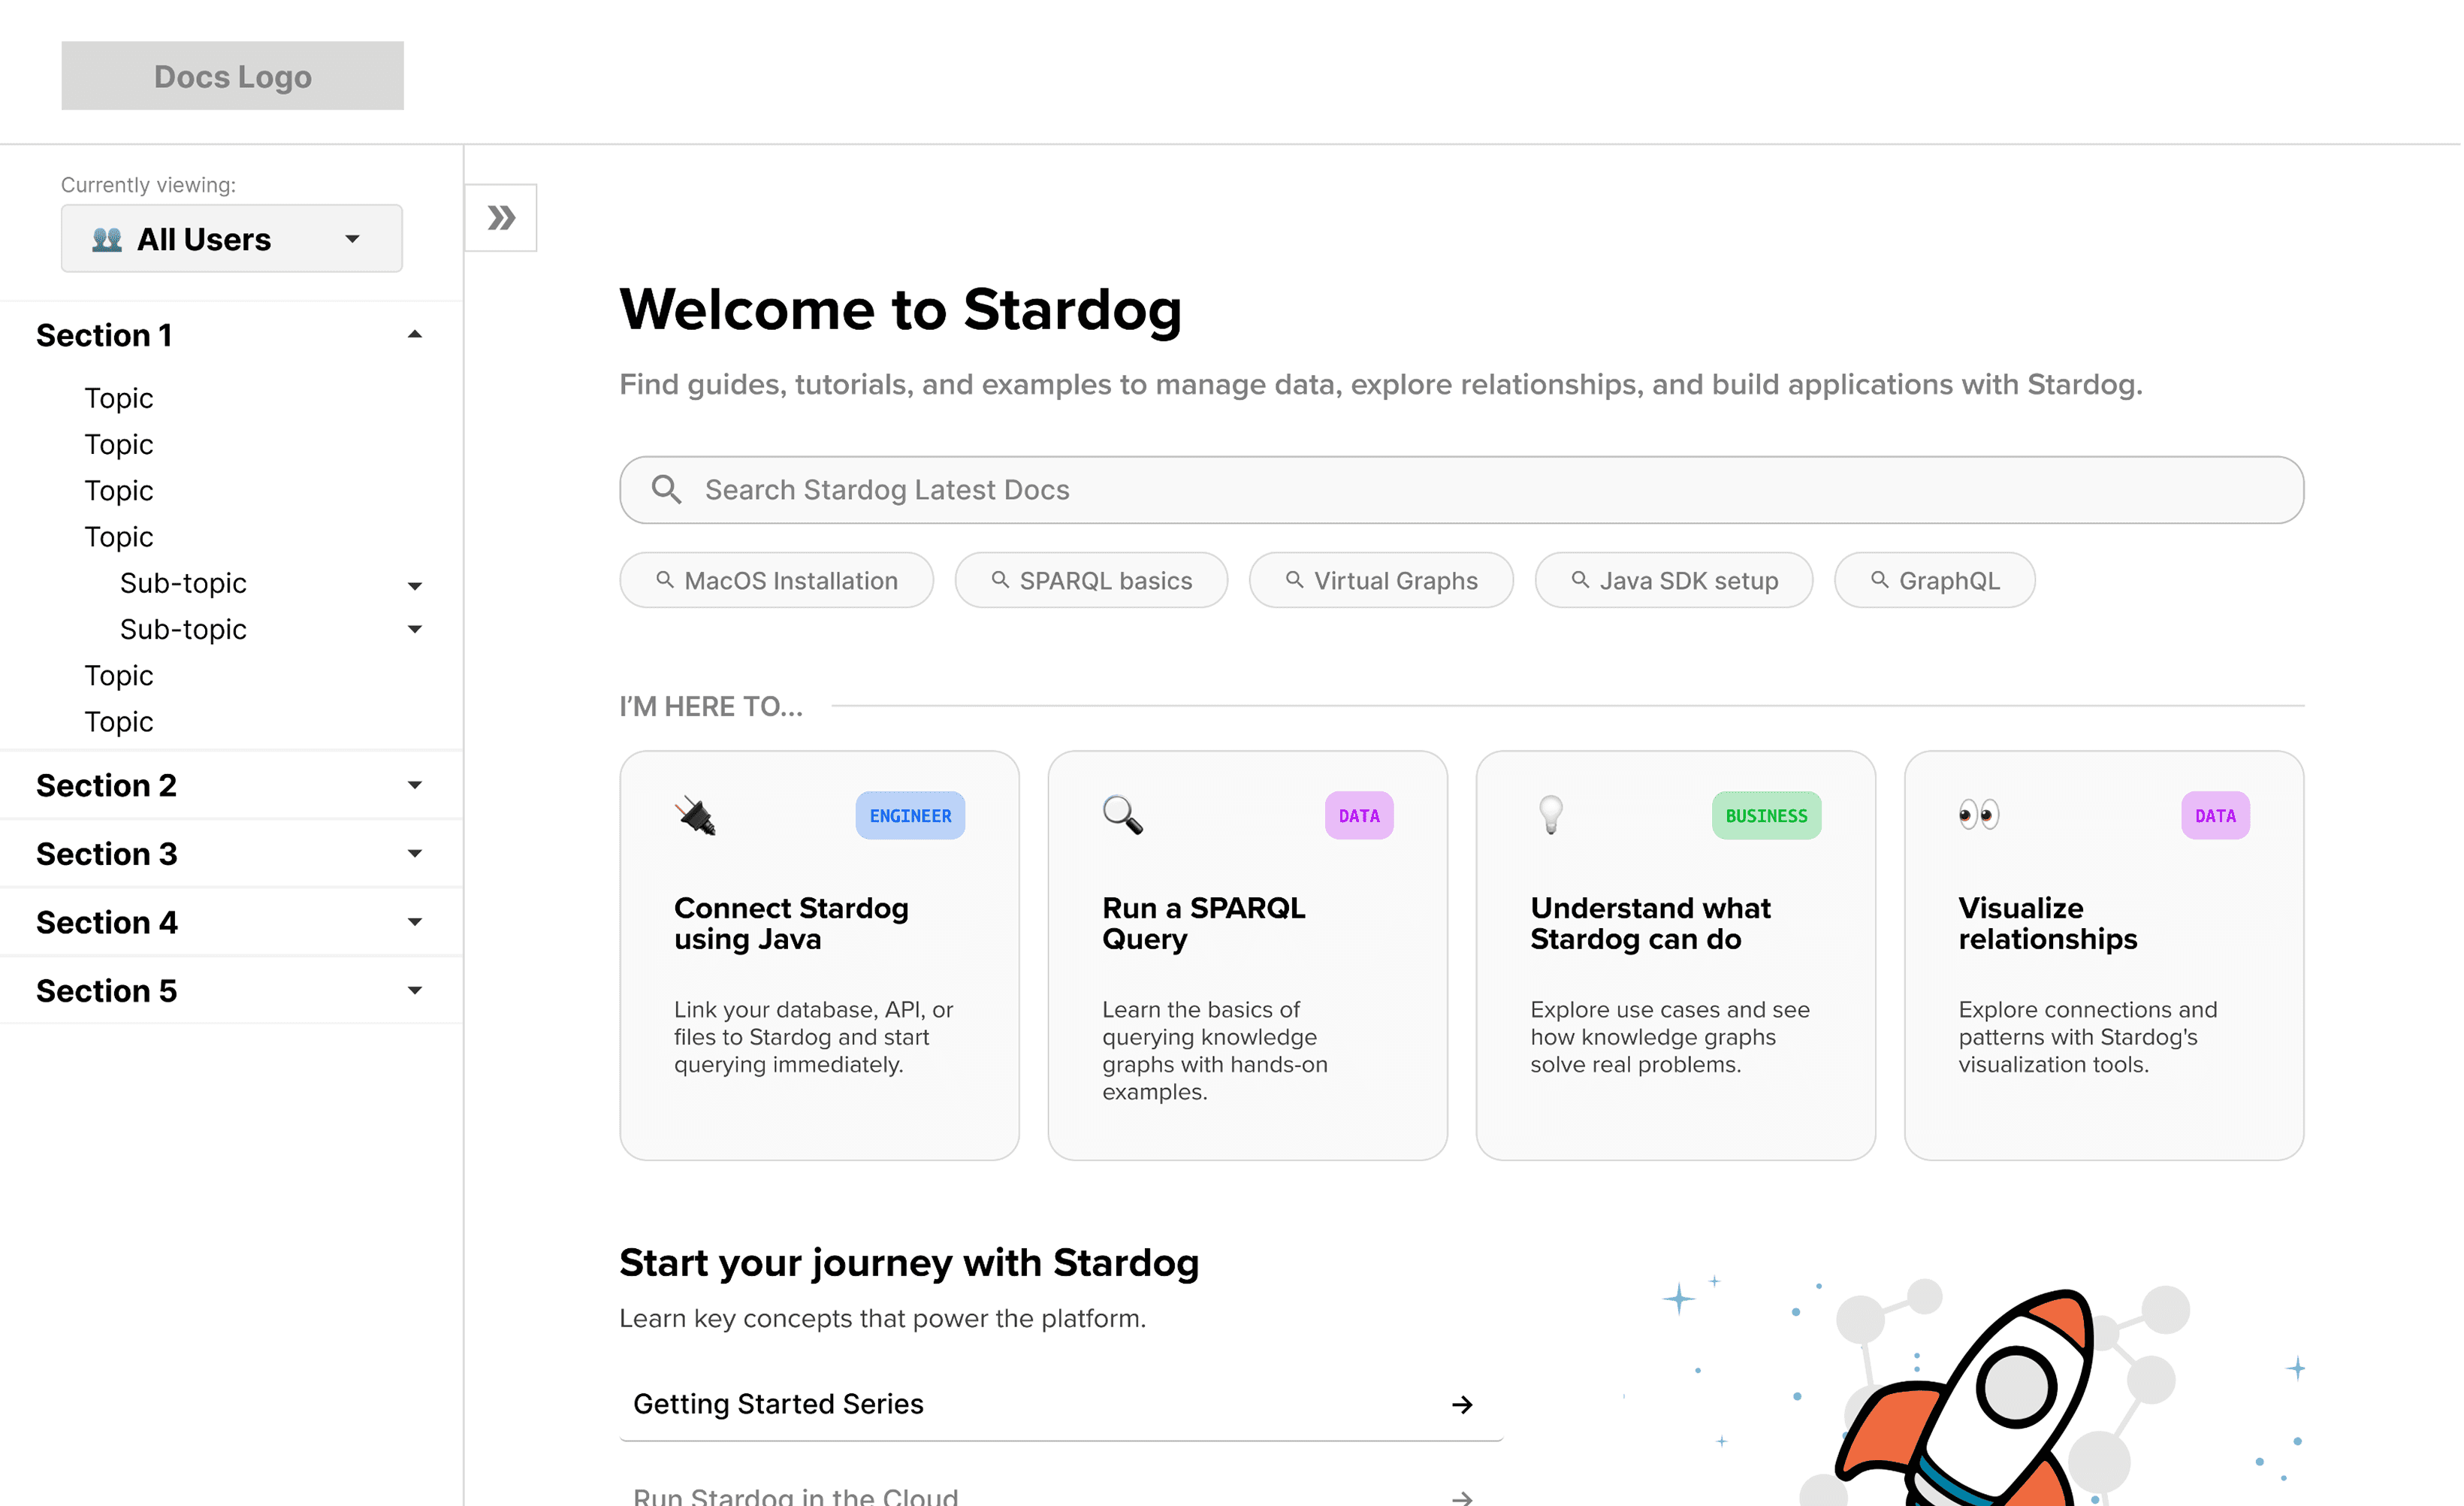The image size is (2464, 1506).
Task: Expand the second Sub-topic arrow
Action: coord(415,630)
